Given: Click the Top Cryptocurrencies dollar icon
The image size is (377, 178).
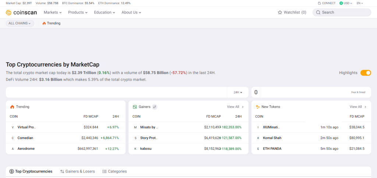Looking at the screenshot, I should [11, 171].
